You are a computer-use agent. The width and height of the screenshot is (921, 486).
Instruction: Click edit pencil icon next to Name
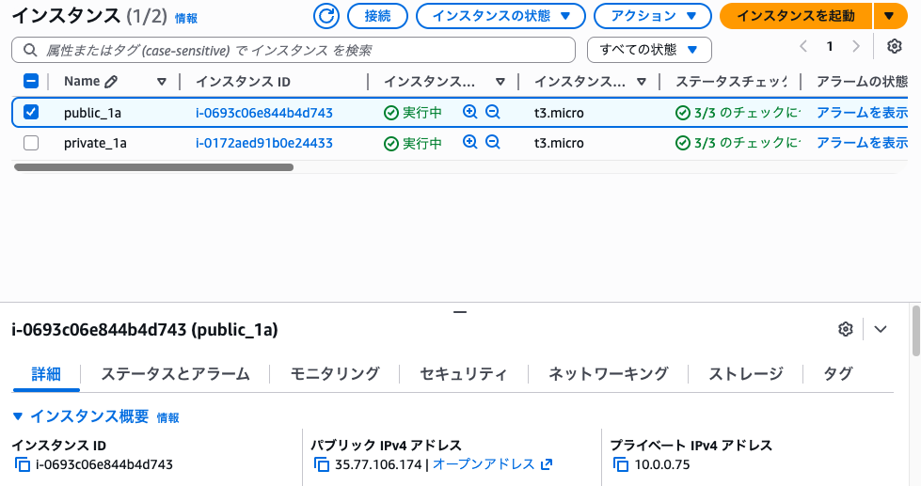pyautogui.click(x=111, y=82)
